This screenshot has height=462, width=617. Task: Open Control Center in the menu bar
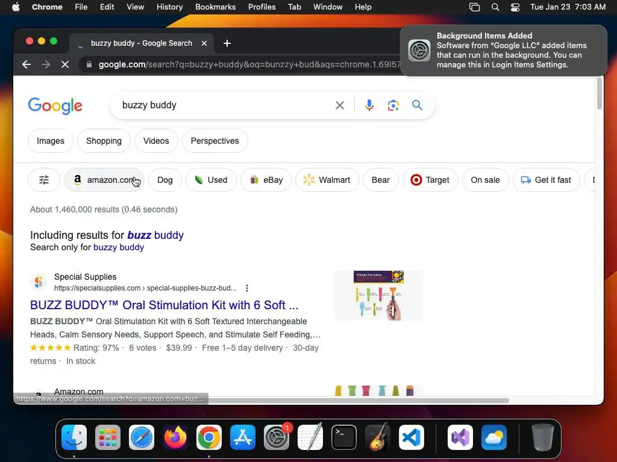coord(515,7)
